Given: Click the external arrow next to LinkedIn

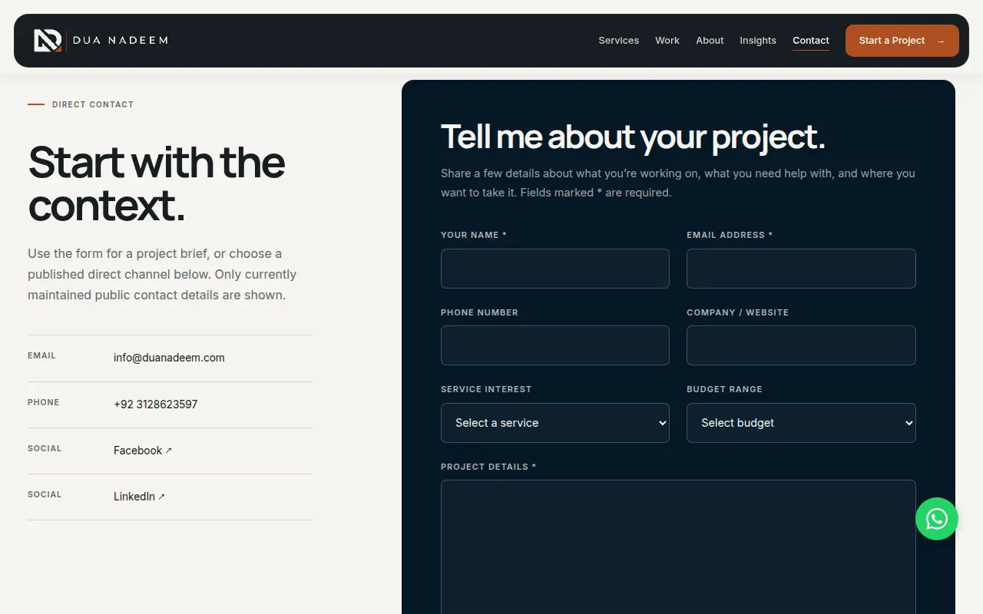Looking at the screenshot, I should pyautogui.click(x=161, y=497).
